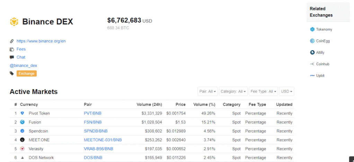The width and height of the screenshot is (354, 162).
Task: Click the DOS Network coin icon
Action: [x=22, y=157]
